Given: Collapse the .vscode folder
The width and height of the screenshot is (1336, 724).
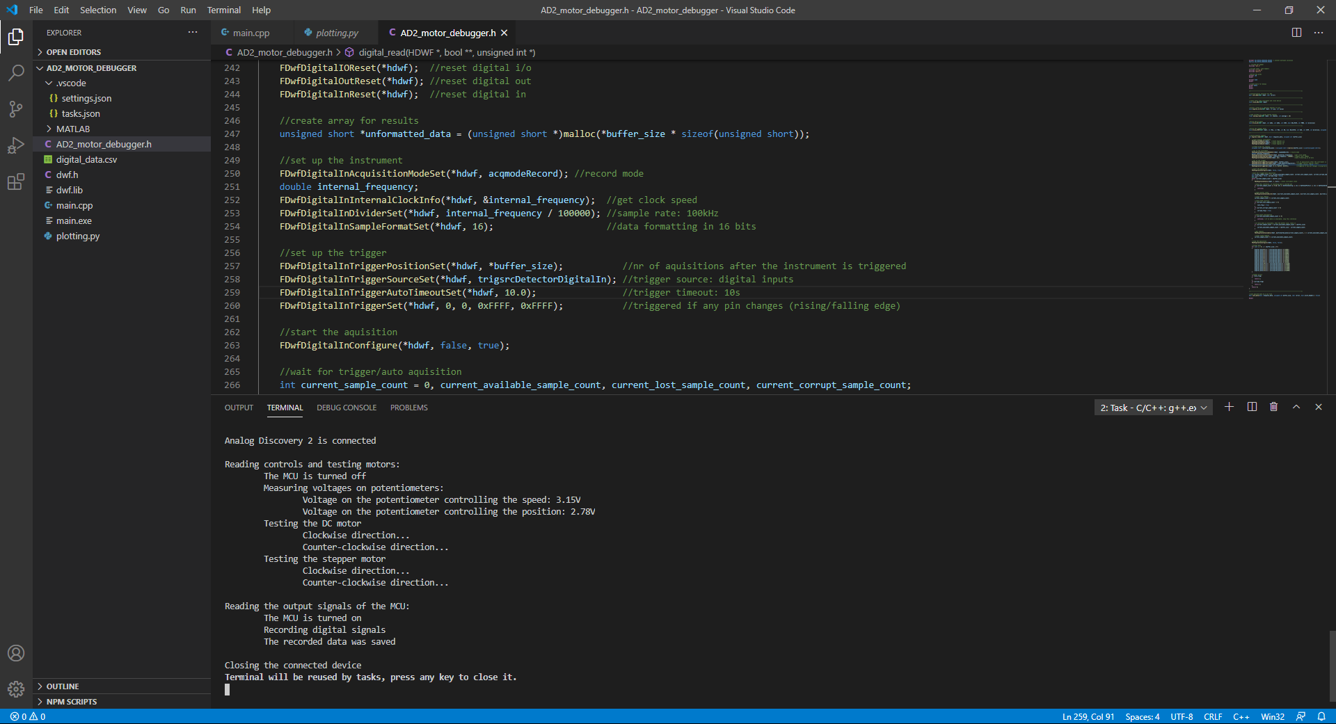Looking at the screenshot, I should [122, 83].
